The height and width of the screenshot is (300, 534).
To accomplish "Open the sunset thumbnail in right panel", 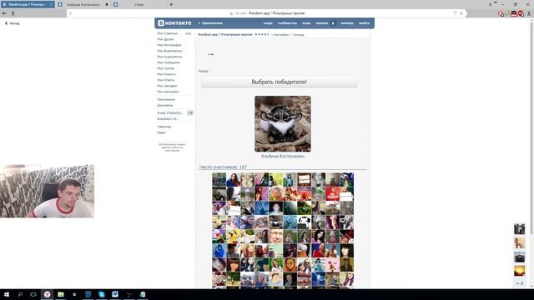I will [x=519, y=271].
